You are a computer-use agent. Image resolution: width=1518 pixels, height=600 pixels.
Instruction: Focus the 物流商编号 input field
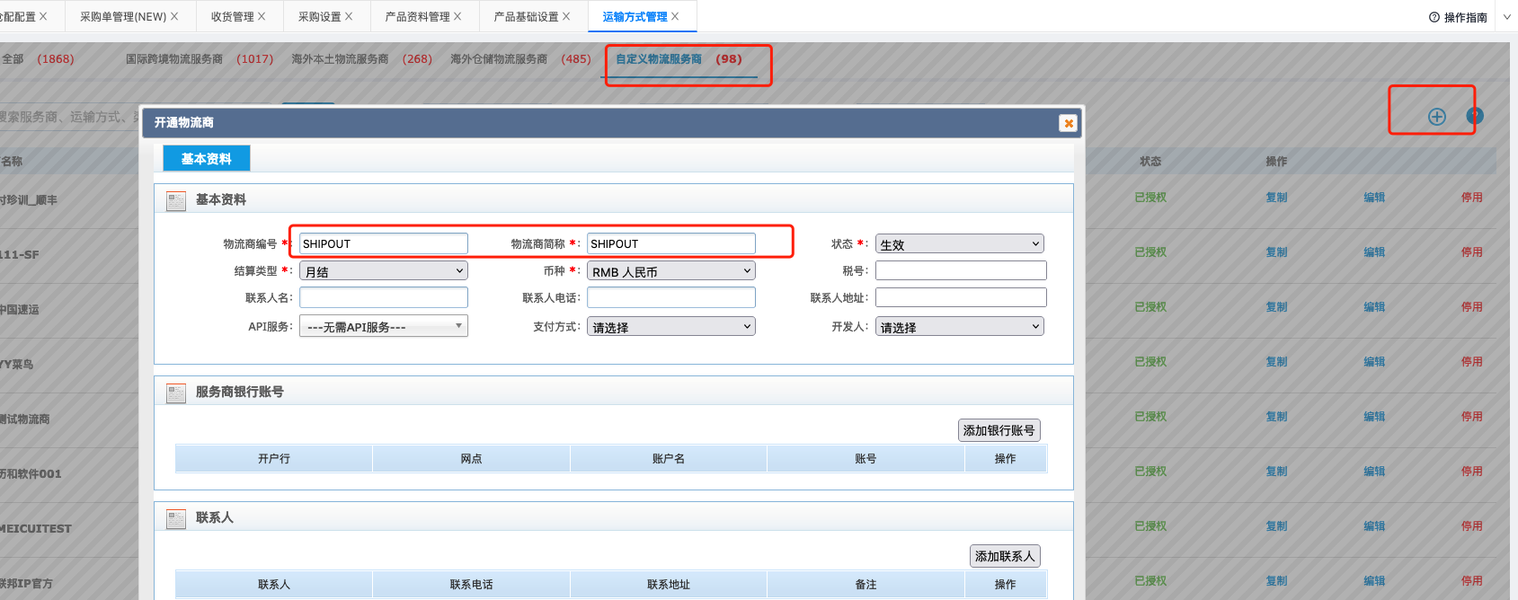[384, 243]
